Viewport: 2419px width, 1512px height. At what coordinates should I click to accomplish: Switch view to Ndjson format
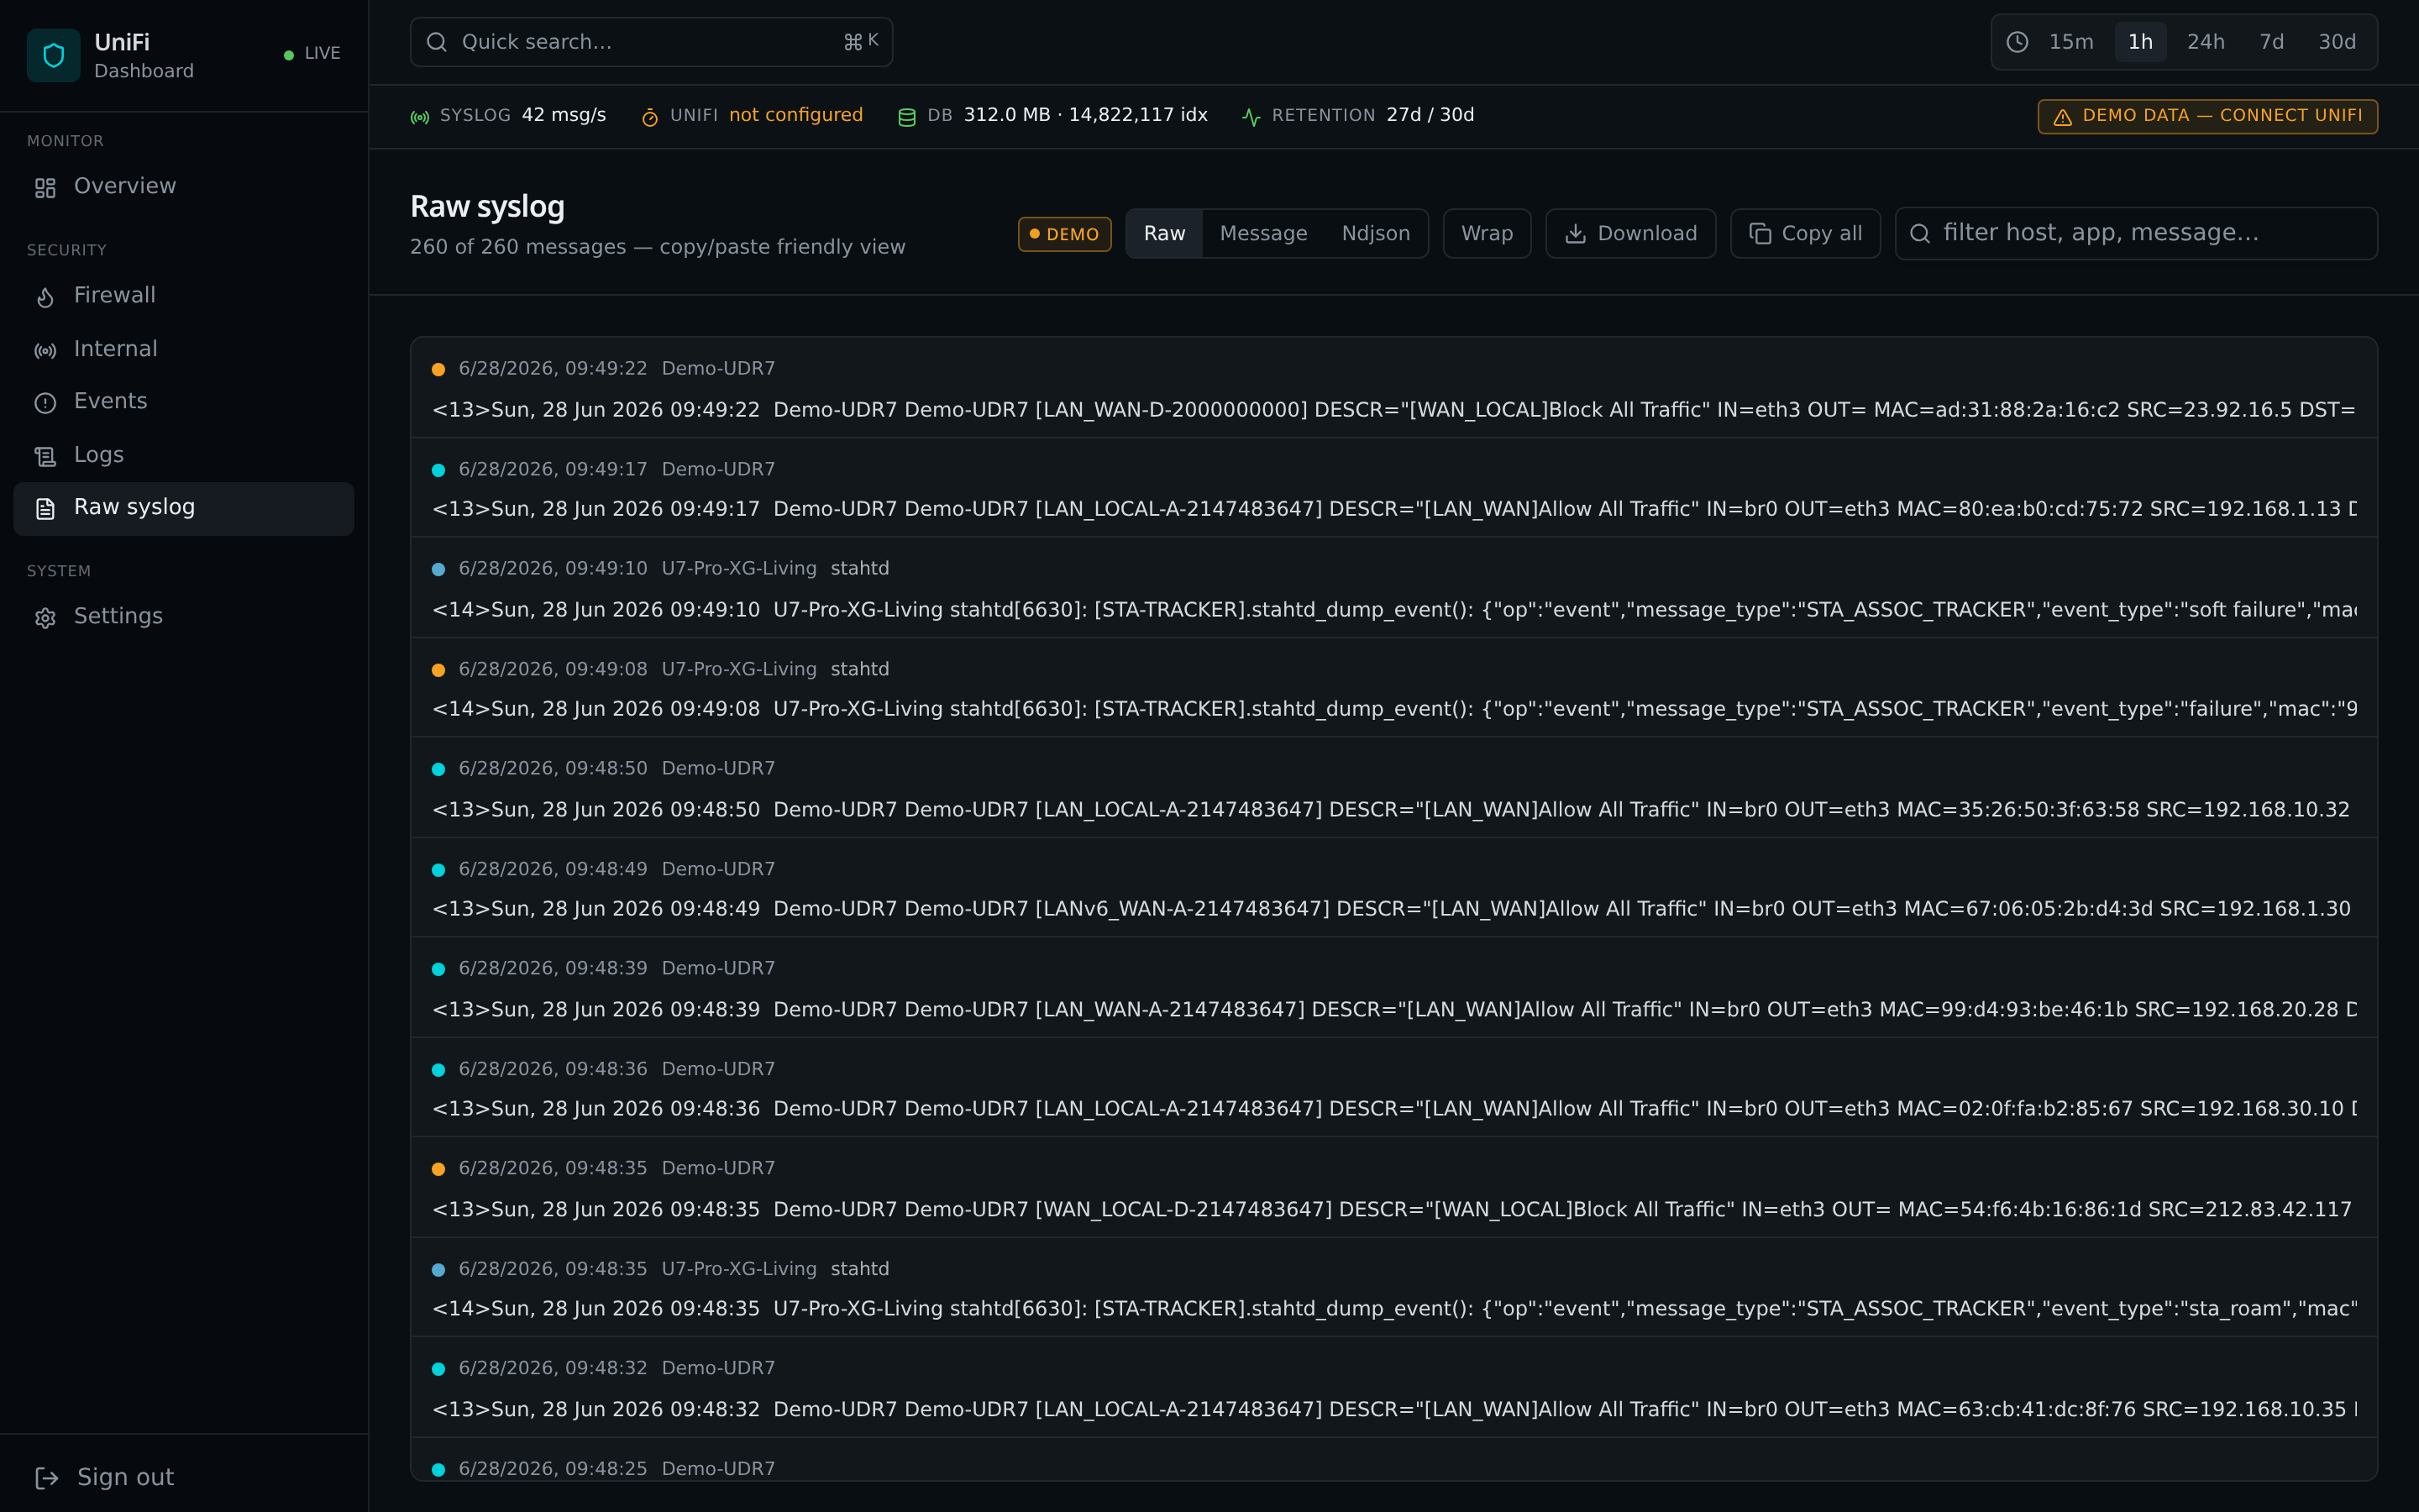(x=1376, y=233)
